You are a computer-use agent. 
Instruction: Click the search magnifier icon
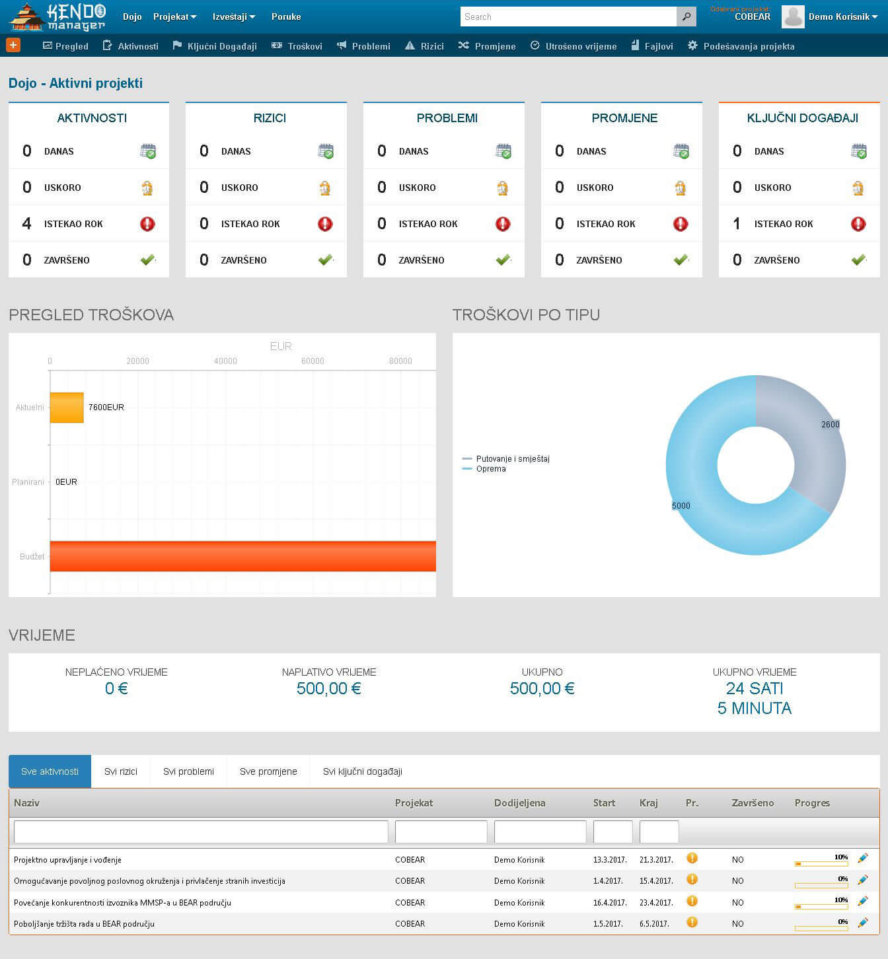pos(687,17)
